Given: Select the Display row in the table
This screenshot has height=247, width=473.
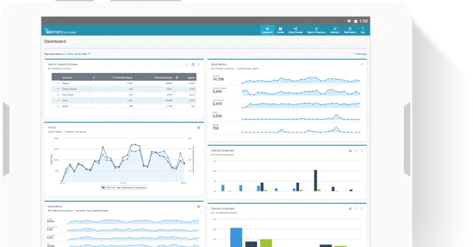Looking at the screenshot, I should [124, 84].
